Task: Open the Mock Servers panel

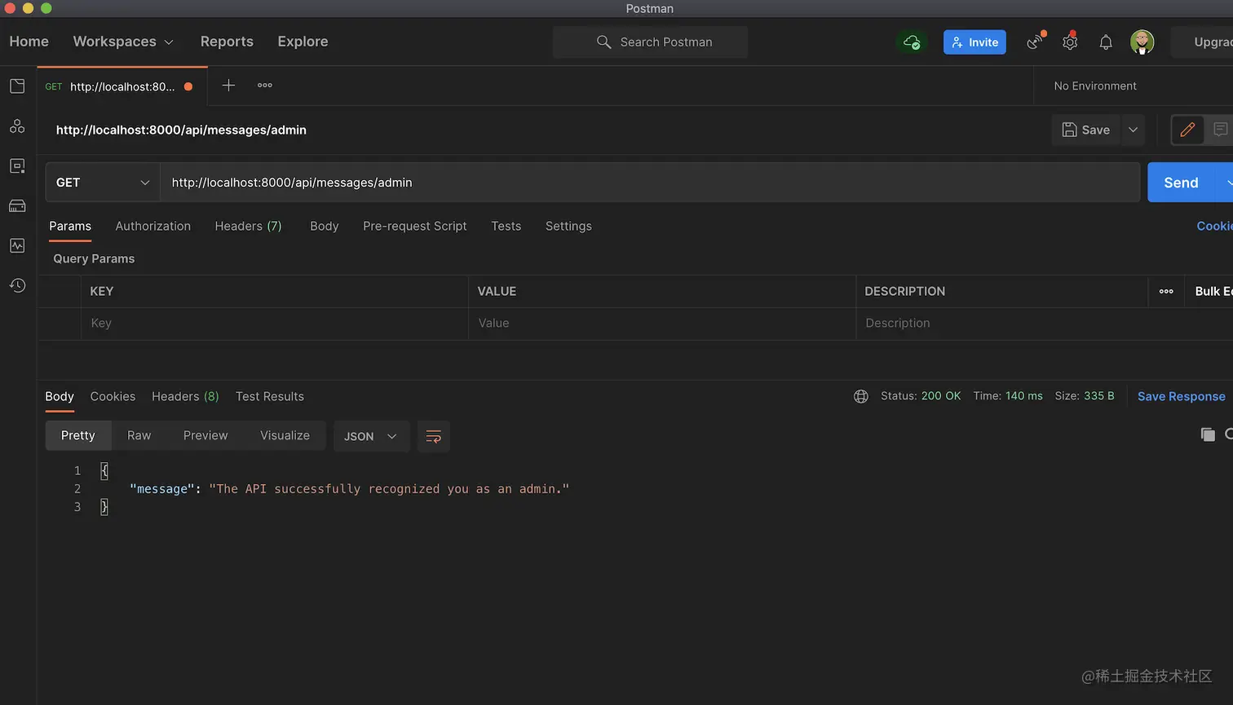Action: click(x=17, y=205)
